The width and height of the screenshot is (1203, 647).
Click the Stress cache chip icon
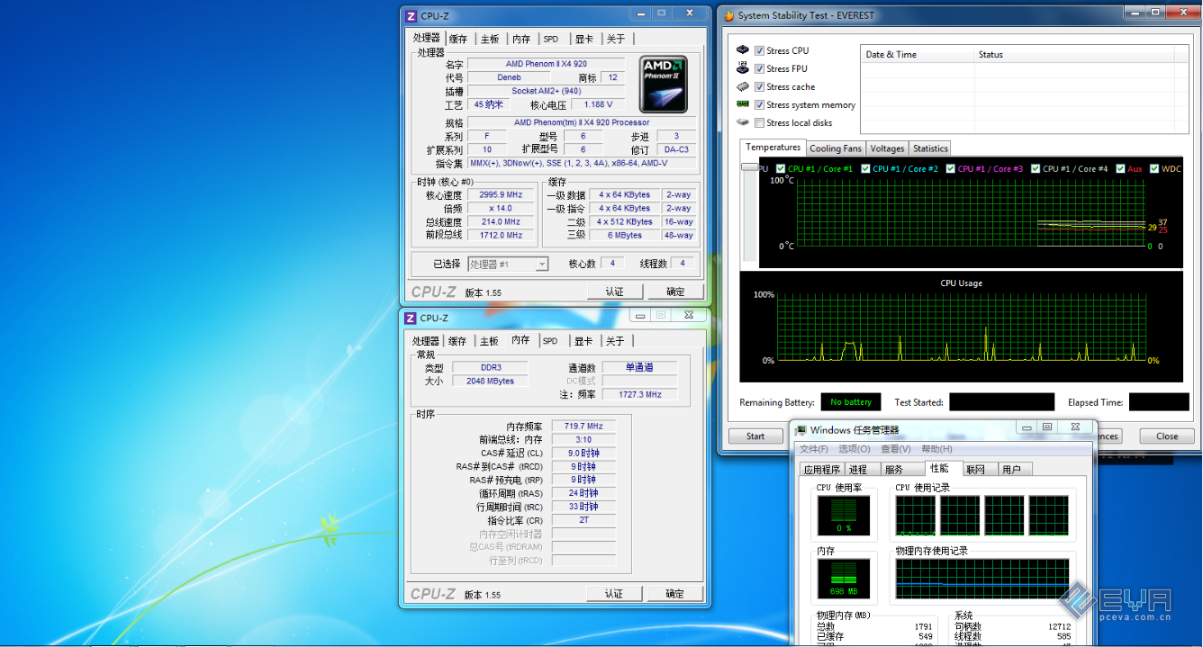(x=743, y=86)
